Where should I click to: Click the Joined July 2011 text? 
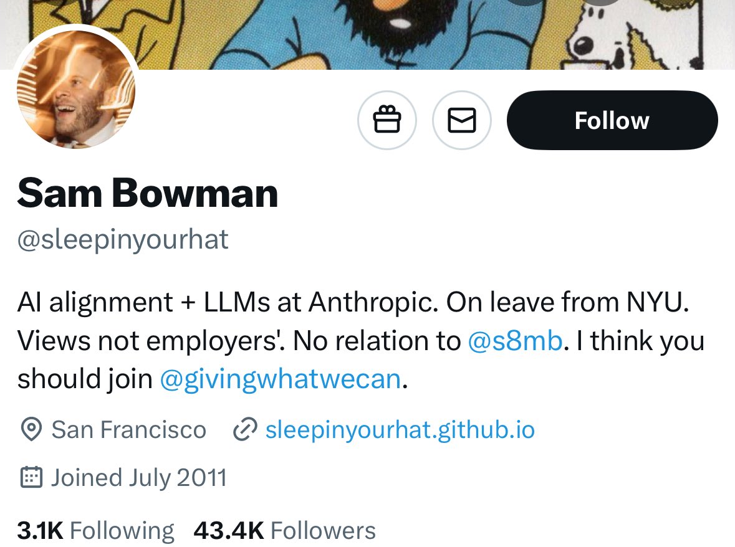click(138, 477)
